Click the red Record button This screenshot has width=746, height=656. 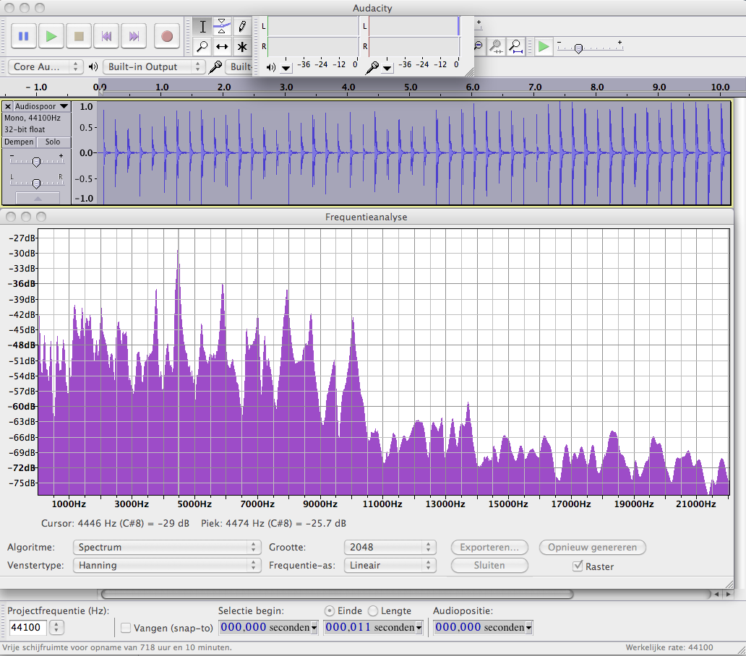(167, 35)
